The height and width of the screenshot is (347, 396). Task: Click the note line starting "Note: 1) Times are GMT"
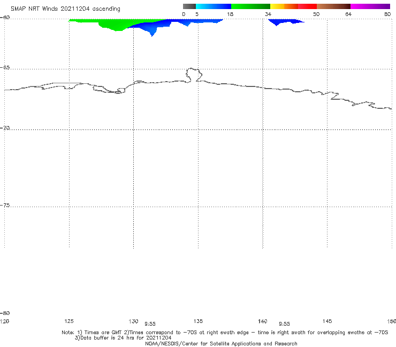pos(225,333)
